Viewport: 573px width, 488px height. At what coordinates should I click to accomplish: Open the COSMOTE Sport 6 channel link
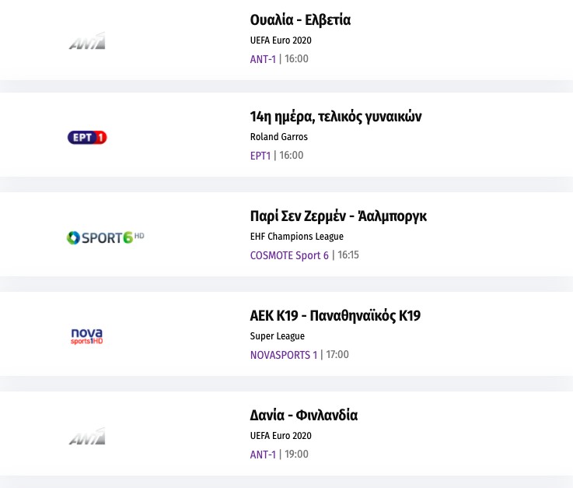point(289,255)
